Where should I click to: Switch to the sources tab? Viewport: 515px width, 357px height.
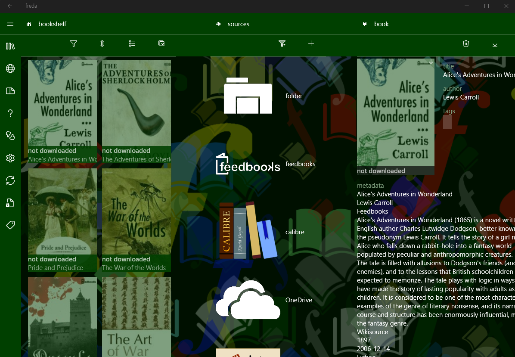click(x=233, y=24)
